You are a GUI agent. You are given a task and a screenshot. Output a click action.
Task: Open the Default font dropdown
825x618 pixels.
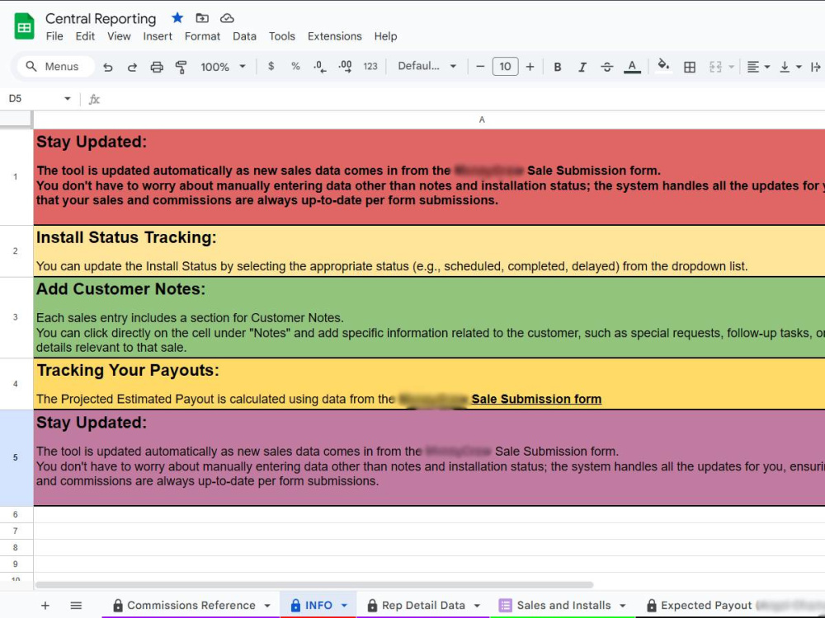(x=427, y=66)
